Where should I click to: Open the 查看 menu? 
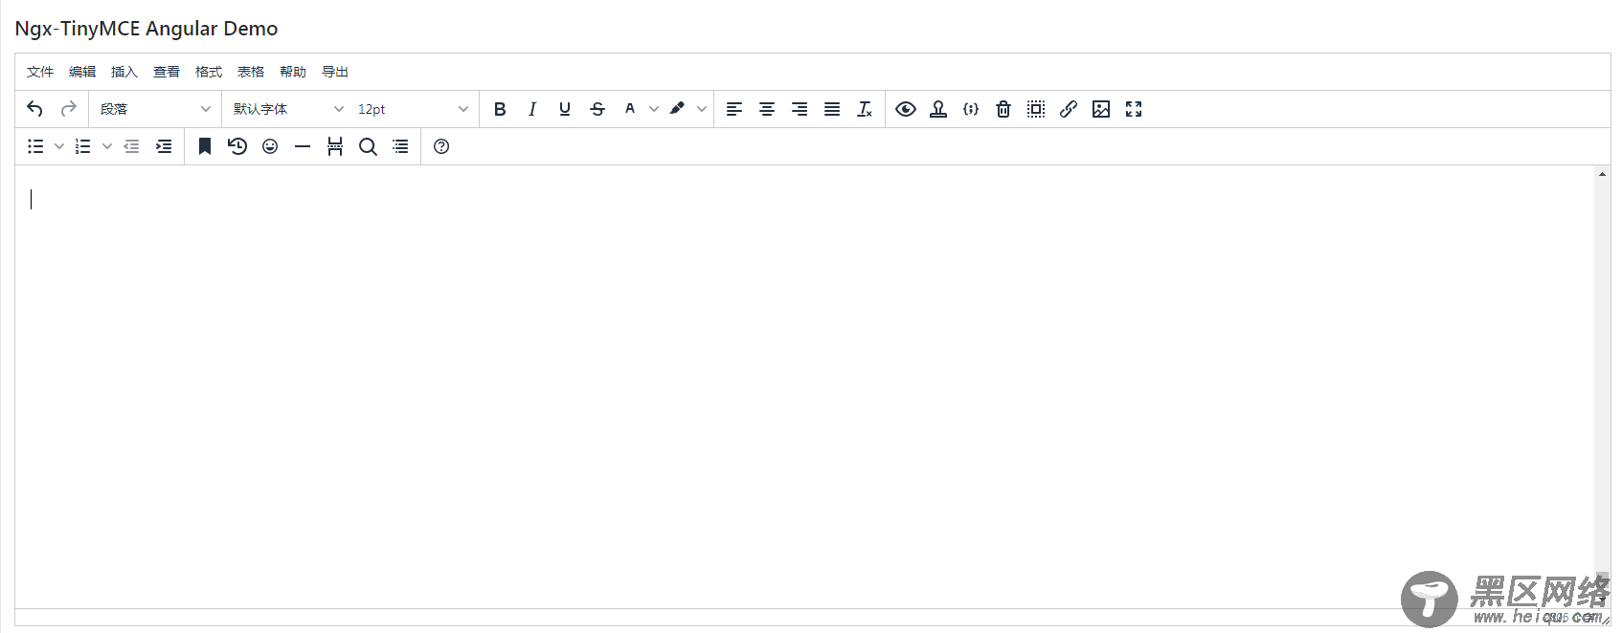click(x=167, y=72)
